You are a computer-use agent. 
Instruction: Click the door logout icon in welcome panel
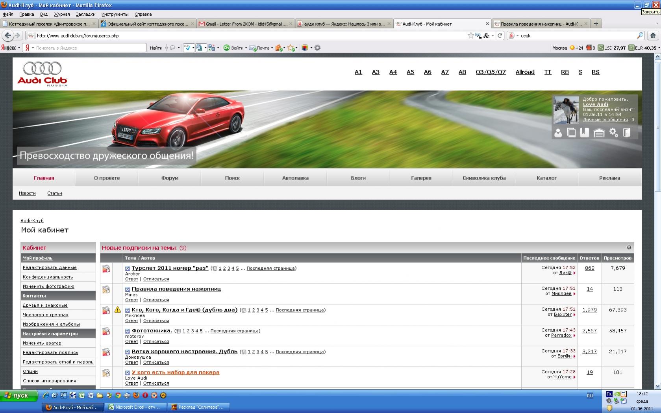627,133
